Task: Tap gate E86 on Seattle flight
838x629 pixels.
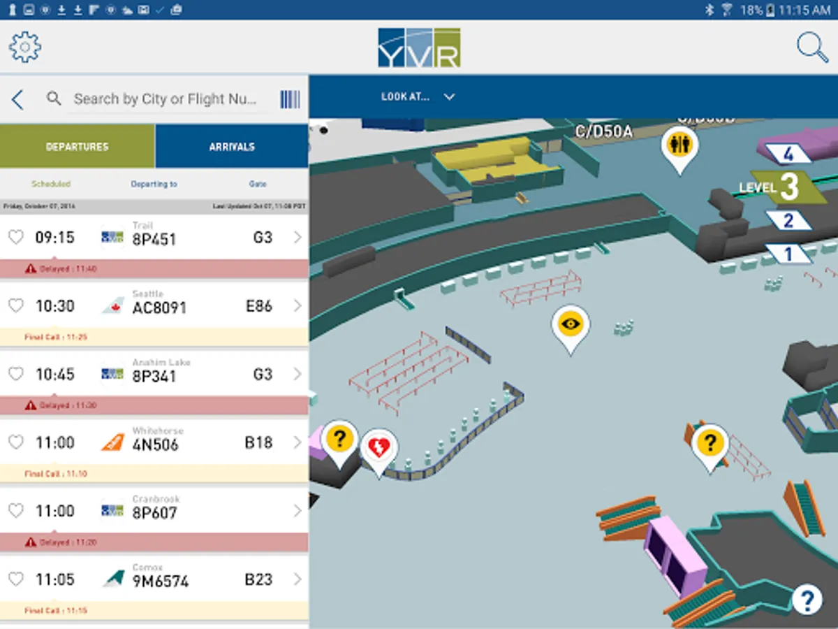Action: [x=259, y=306]
